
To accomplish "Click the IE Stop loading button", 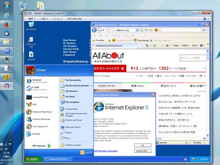I will coord(151,30).
